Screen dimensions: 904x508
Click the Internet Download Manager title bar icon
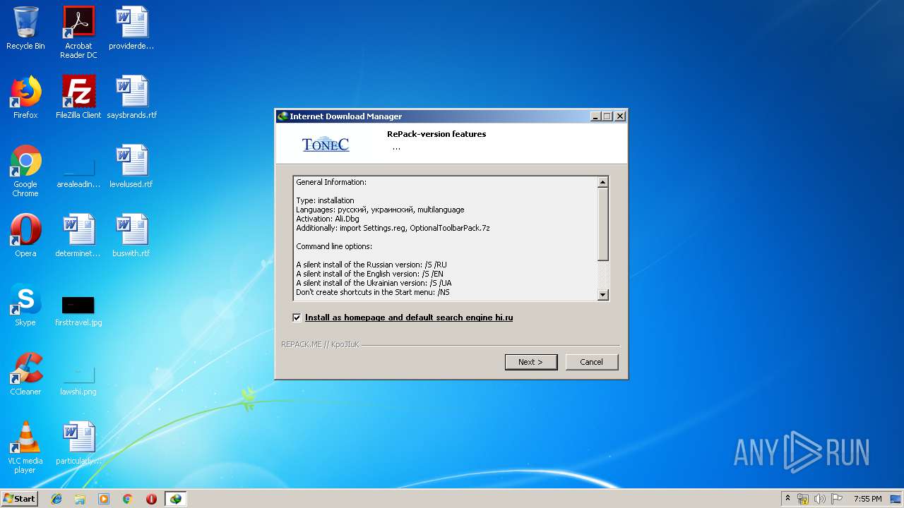283,116
